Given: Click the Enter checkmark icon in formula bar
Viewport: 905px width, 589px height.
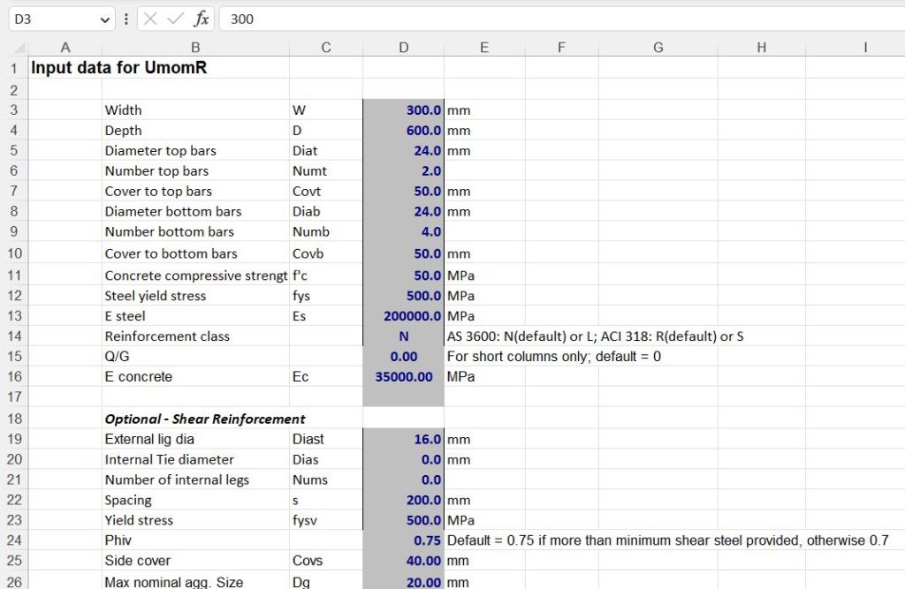Looking at the screenshot, I should 176,19.
